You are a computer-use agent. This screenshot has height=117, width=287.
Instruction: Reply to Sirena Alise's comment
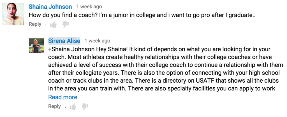[x=54, y=106]
